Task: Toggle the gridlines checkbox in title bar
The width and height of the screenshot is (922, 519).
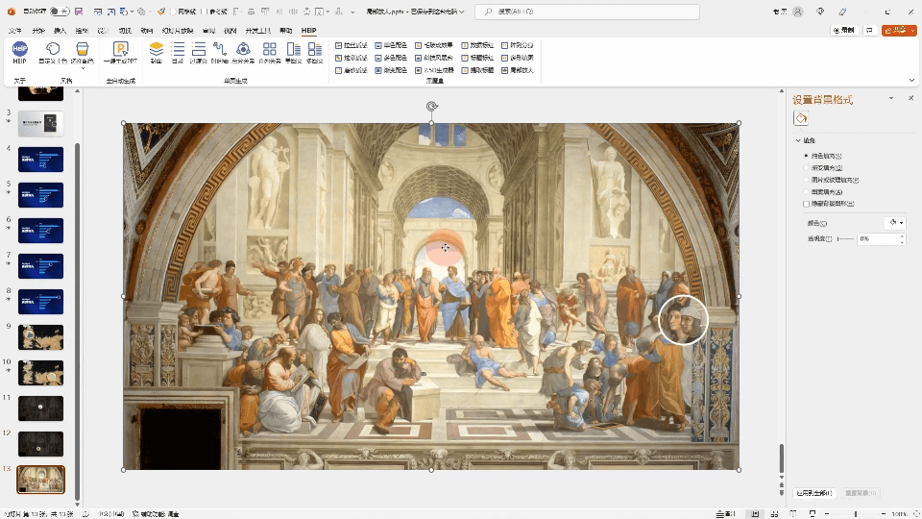Action: [x=174, y=12]
